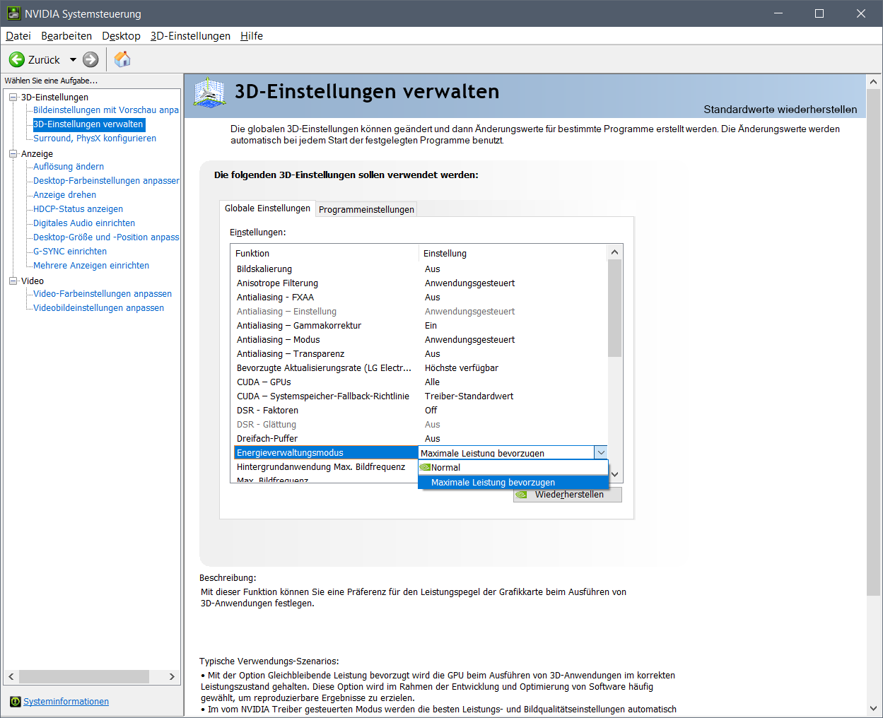Click the task tree horizontal scrollbar thumb
The width and height of the screenshot is (883, 718).
coord(84,676)
